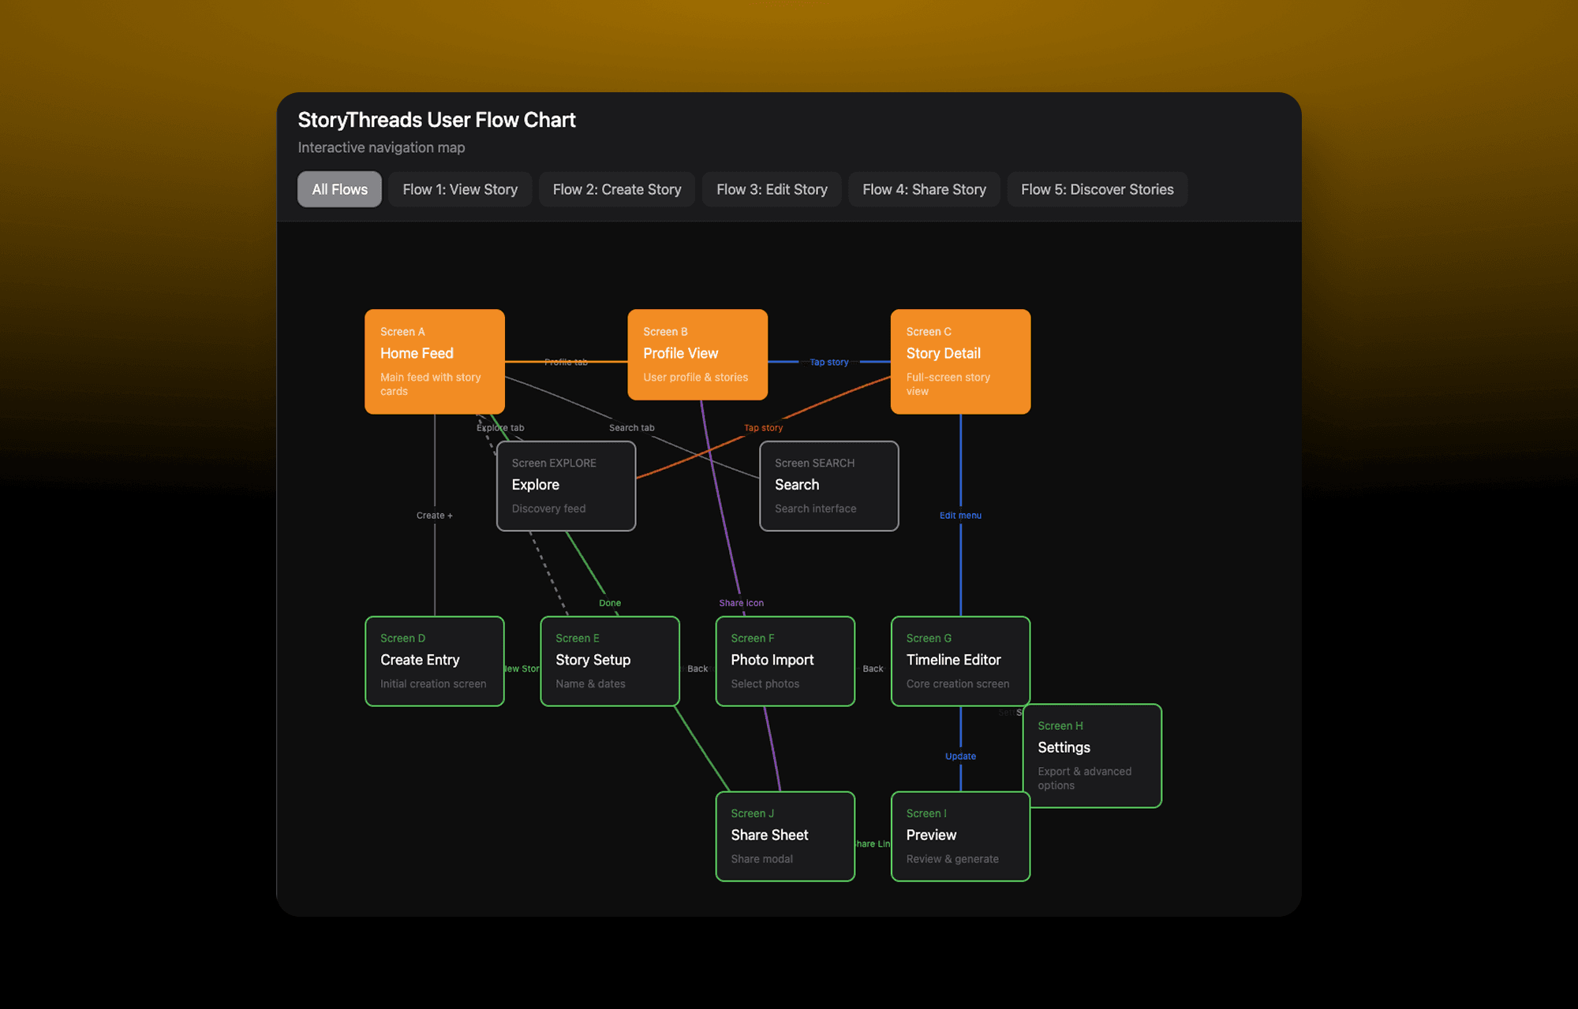Image resolution: width=1578 pixels, height=1009 pixels.
Task: Click the Preview review & generate node
Action: point(960,836)
